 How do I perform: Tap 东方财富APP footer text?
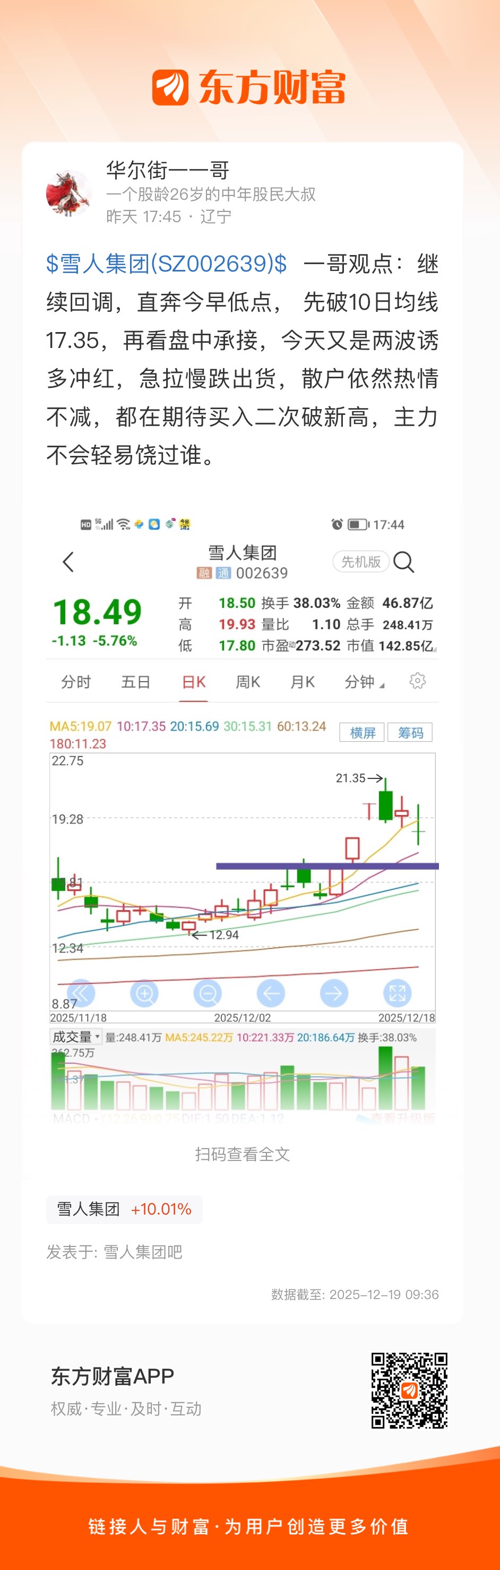113,1376
